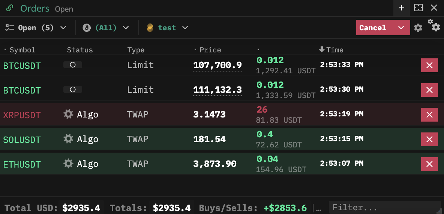Open the Cancel button dropdown arrow

tap(401, 28)
